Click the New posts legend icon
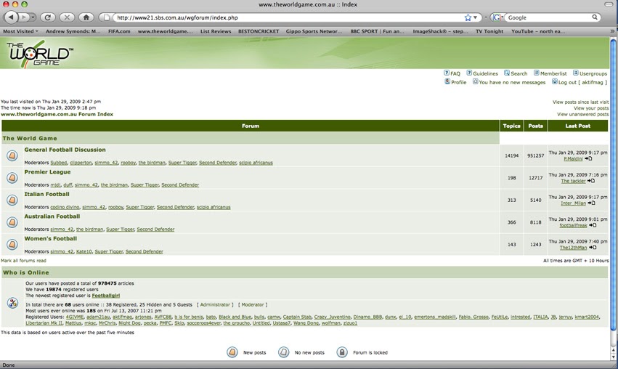Screen dimensions: 618x369 232,352
